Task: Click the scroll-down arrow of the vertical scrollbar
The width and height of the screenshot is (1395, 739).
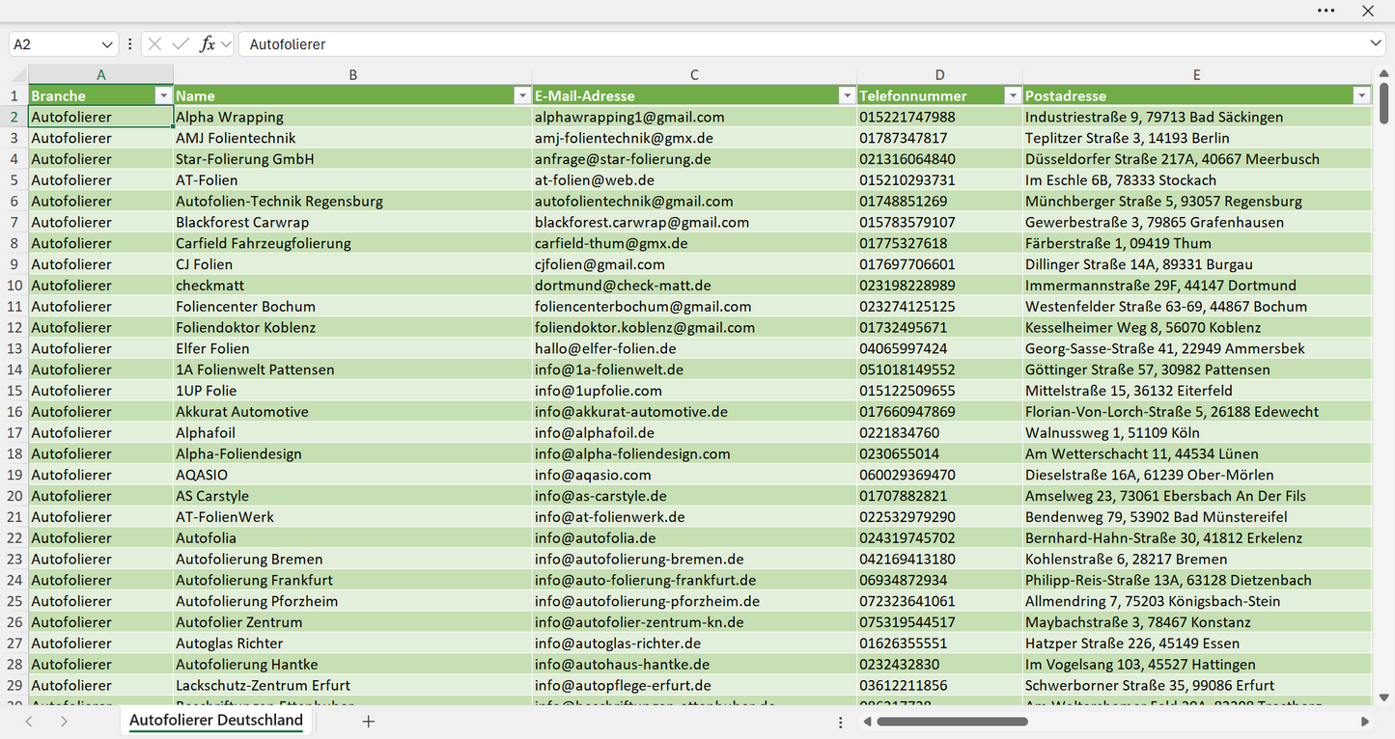Action: 1384,697
